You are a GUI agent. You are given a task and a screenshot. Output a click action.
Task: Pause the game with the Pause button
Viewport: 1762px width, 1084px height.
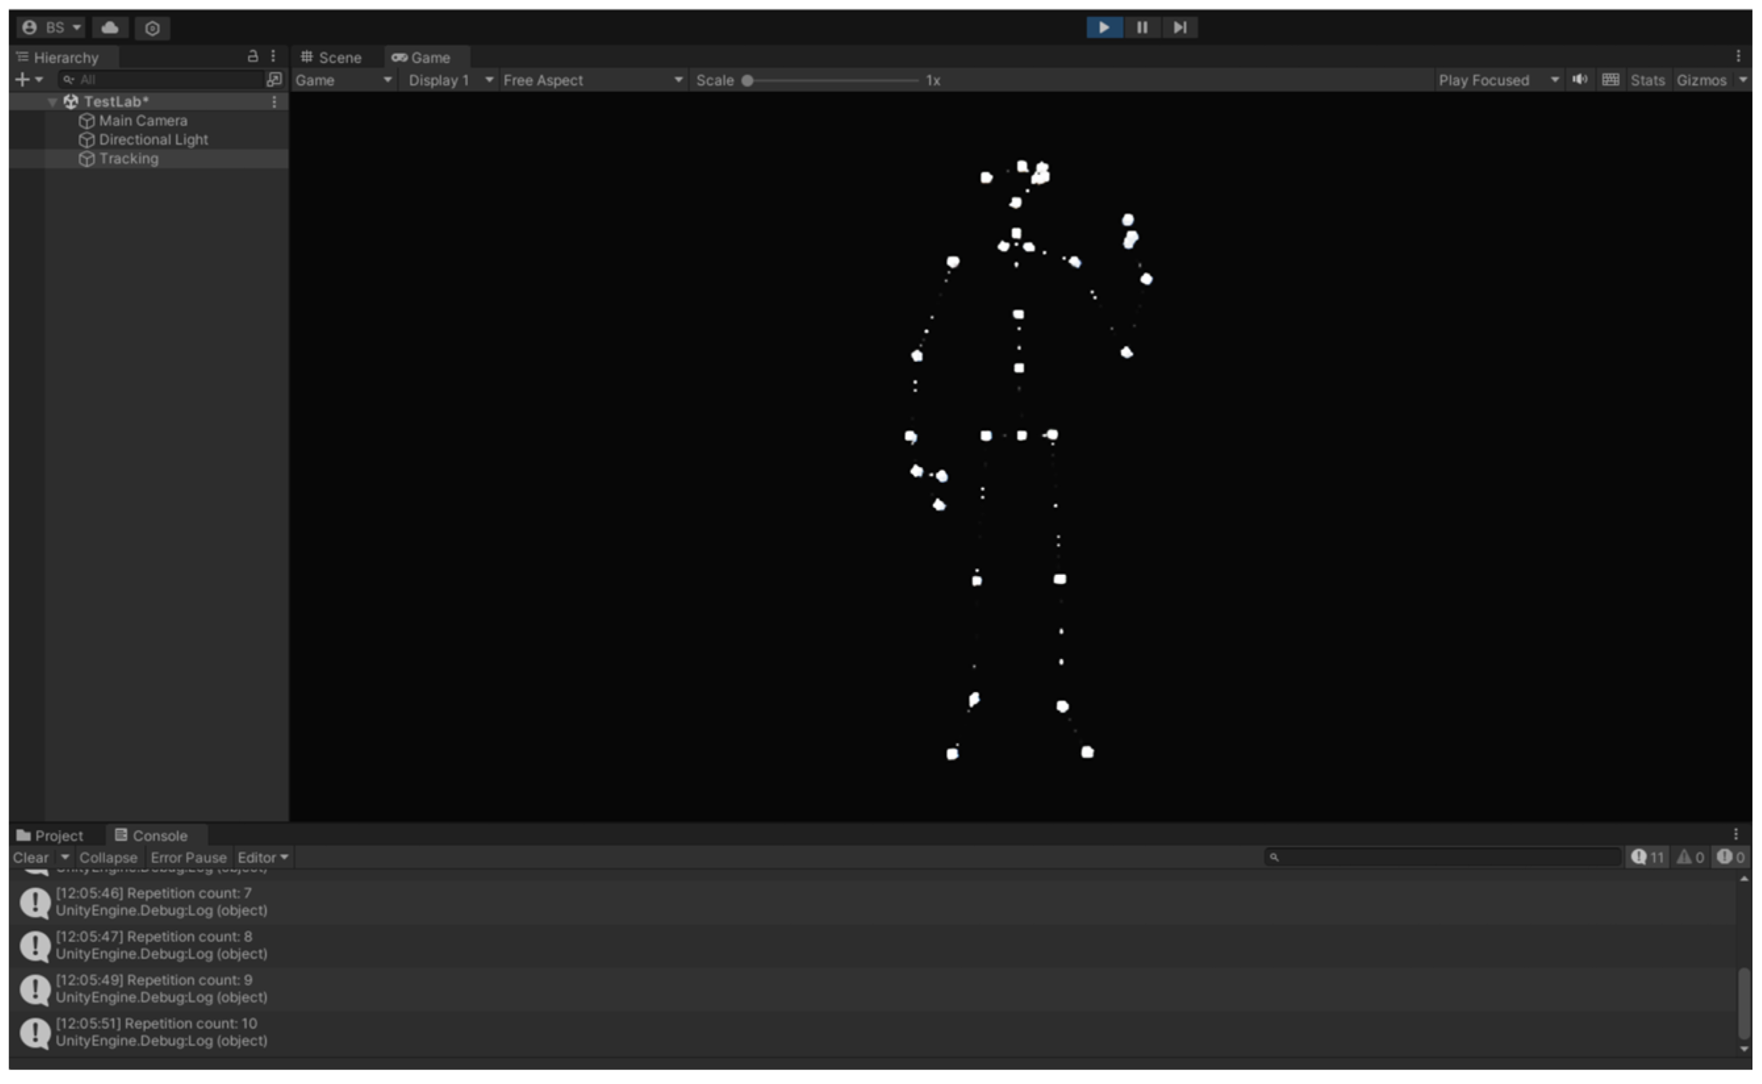point(1141,27)
